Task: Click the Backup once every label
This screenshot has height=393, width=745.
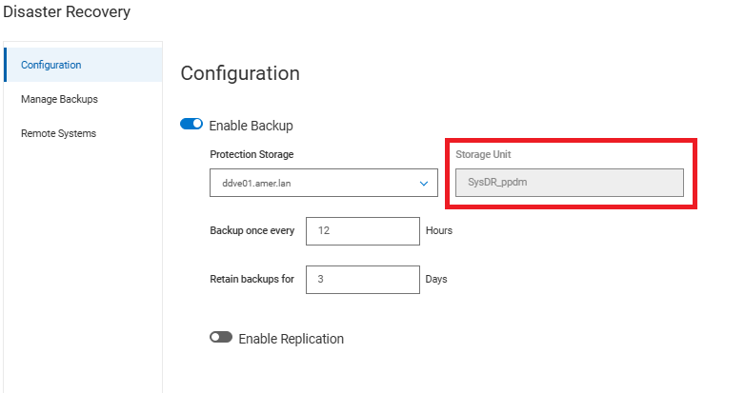Action: click(x=252, y=230)
